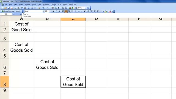Screen dimensions: 176x99
Task: Click the Select All corner button
Action: click(4, 18)
